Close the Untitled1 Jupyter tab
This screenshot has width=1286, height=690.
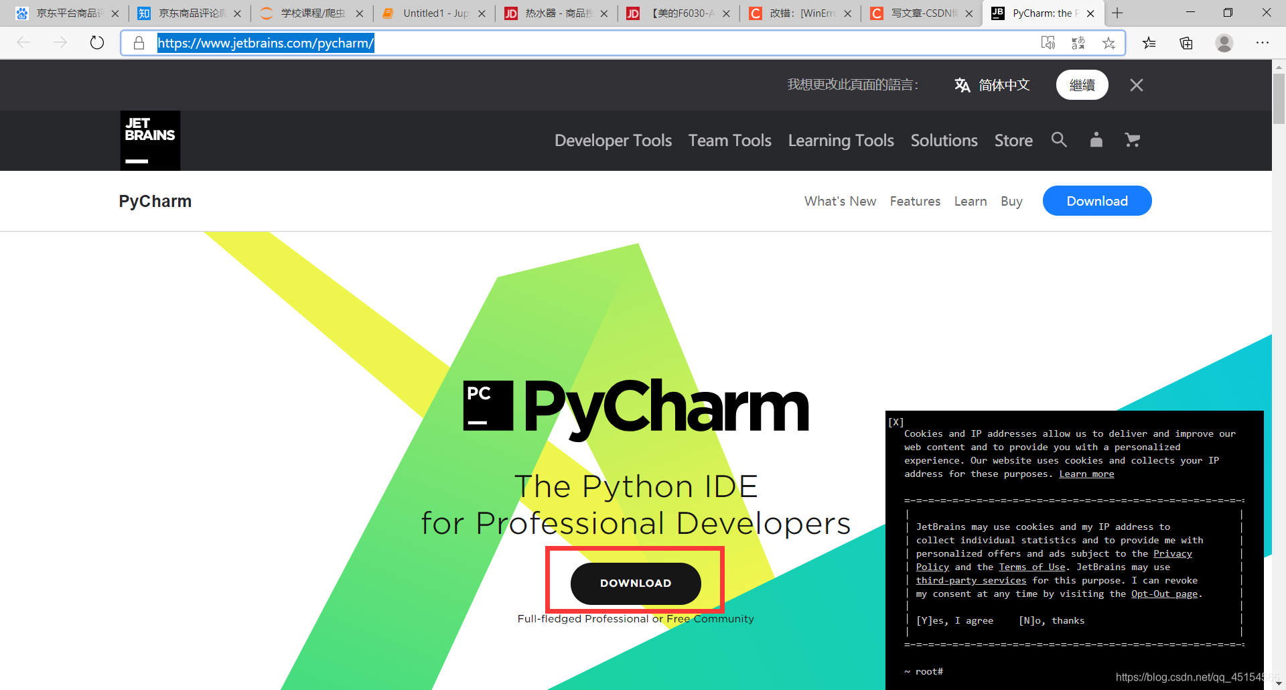[x=482, y=13]
